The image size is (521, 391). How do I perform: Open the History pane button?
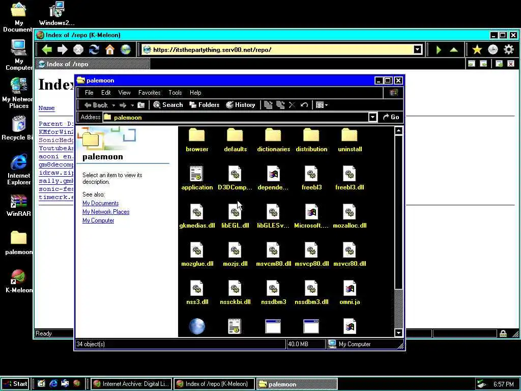[x=240, y=105]
